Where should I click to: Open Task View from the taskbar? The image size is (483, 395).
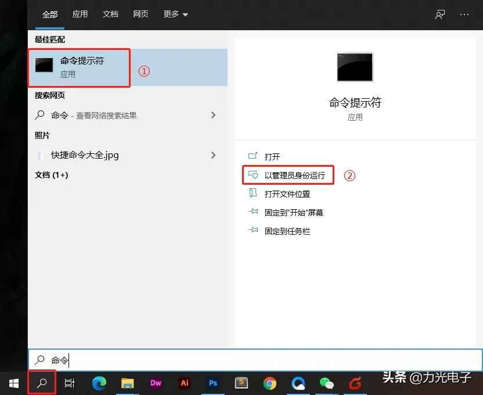tap(70, 383)
